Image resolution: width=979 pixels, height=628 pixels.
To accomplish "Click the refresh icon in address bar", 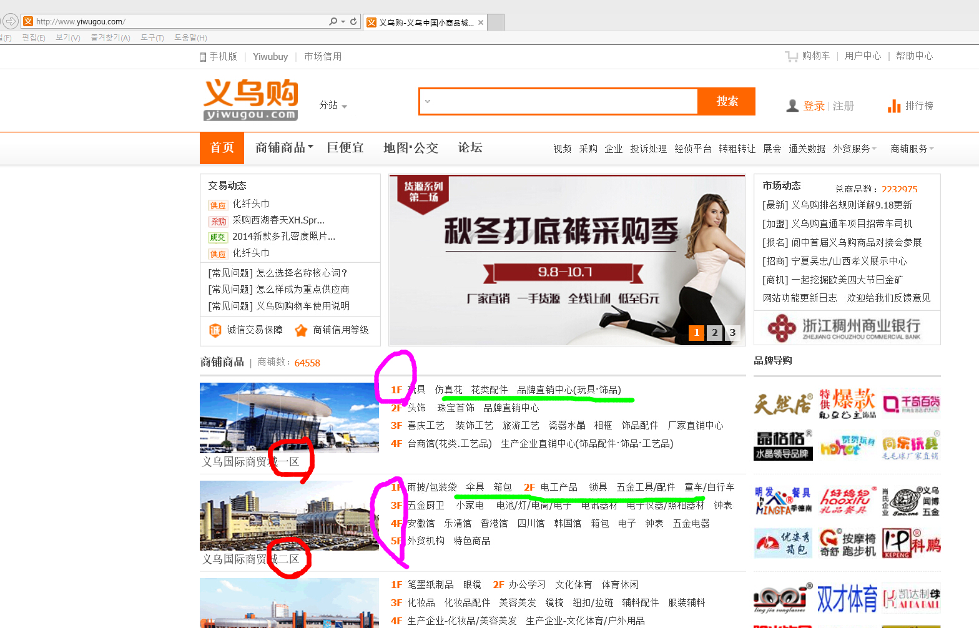I will coord(353,21).
